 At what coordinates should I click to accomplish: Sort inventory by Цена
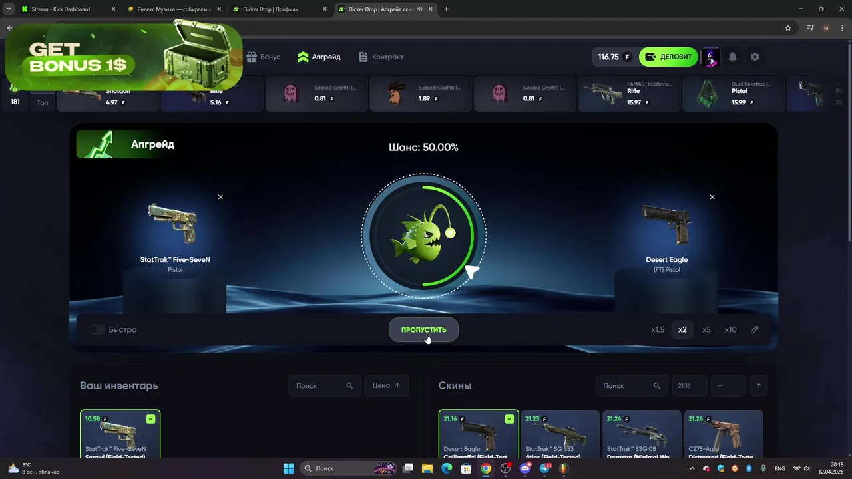coord(387,385)
